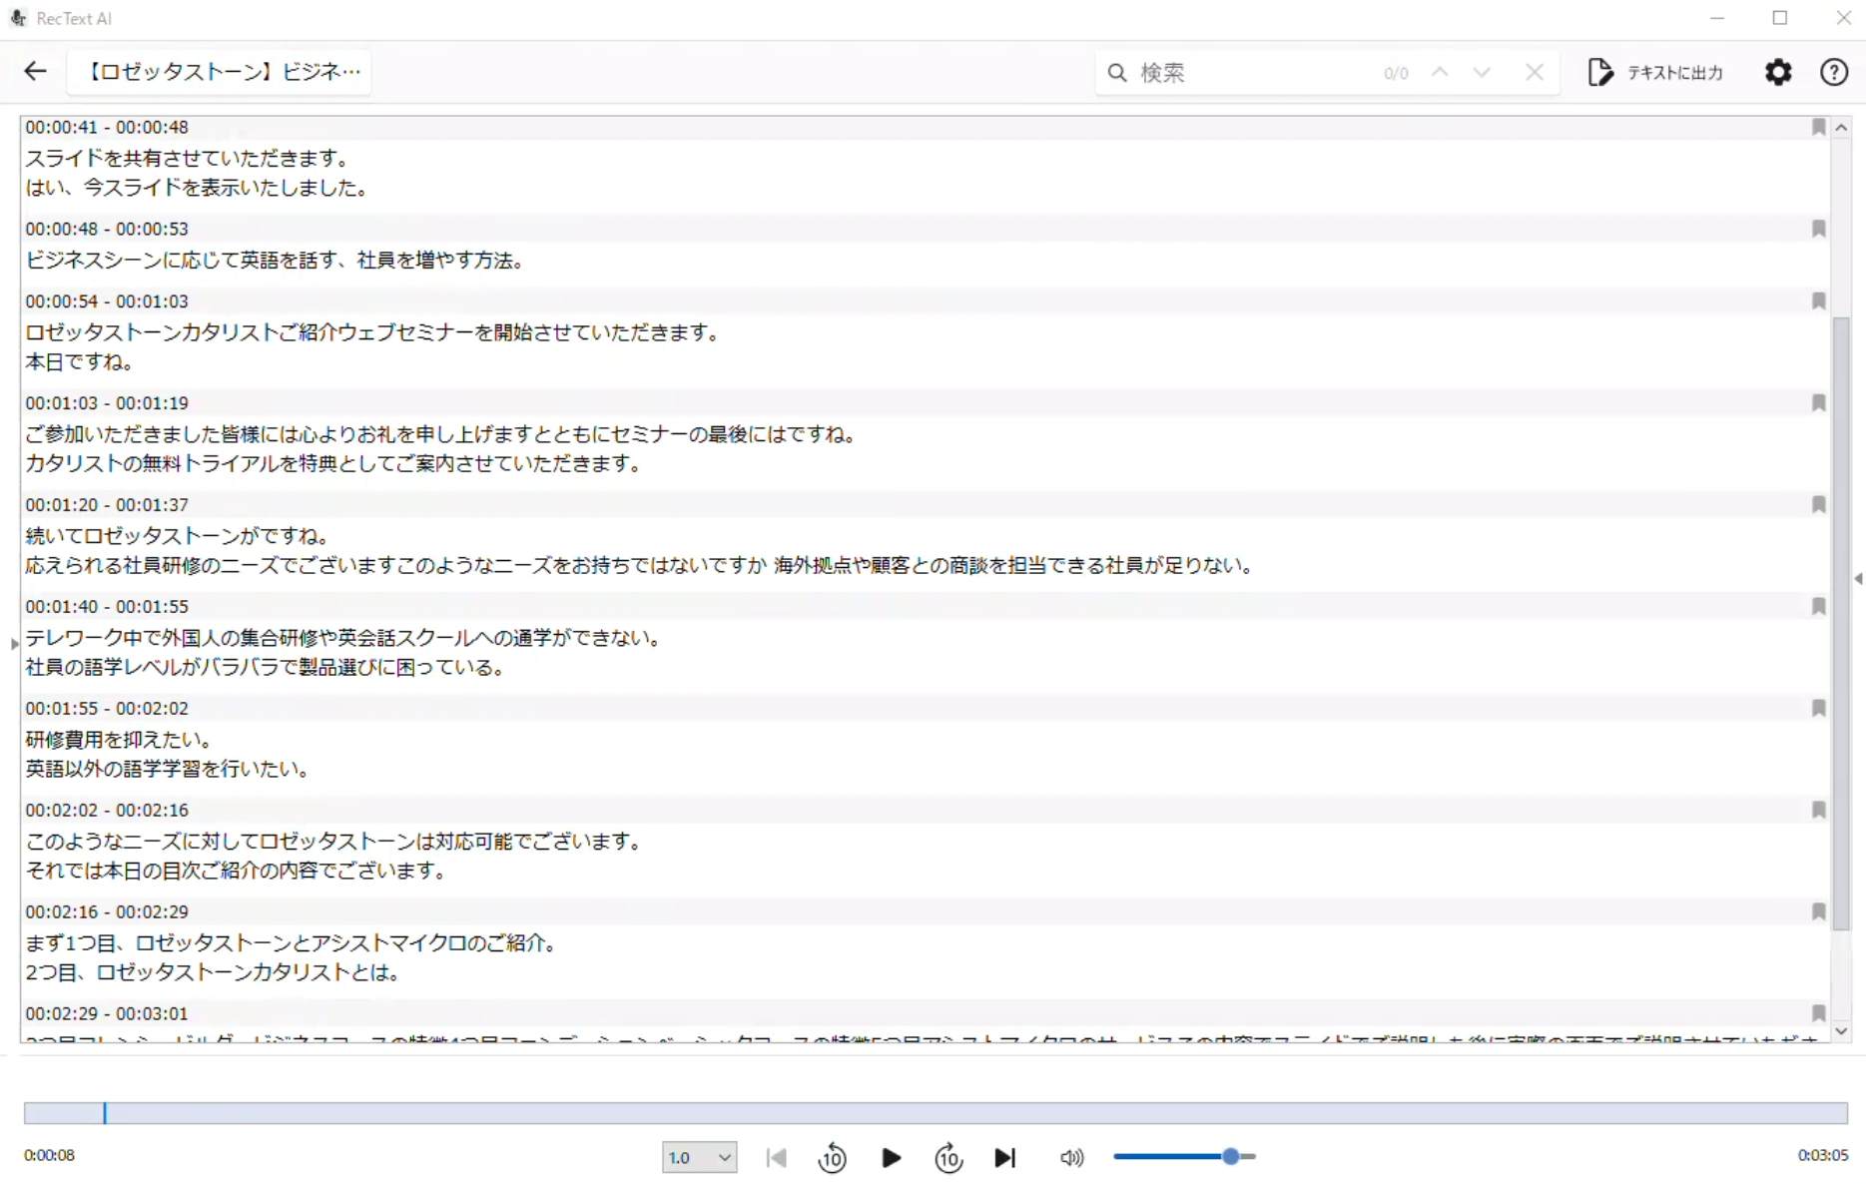
Task: Click the RecText AI app icon in title bar
Action: tap(18, 18)
